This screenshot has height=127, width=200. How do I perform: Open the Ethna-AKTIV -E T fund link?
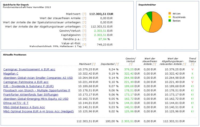pos(16,103)
